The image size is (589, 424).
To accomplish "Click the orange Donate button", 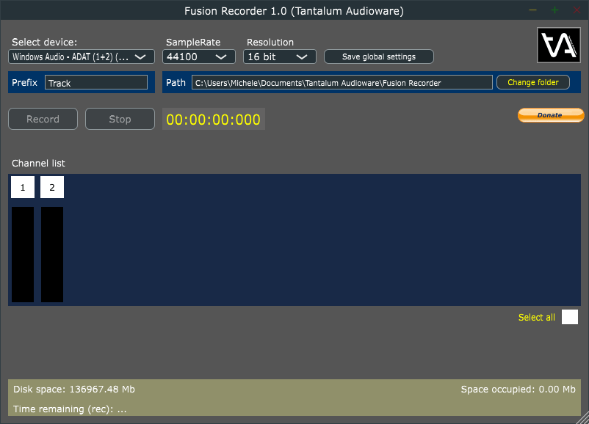I will click(x=551, y=115).
